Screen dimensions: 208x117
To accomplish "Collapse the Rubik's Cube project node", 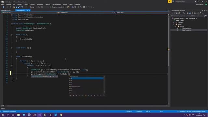I will [x=172, y=20].
